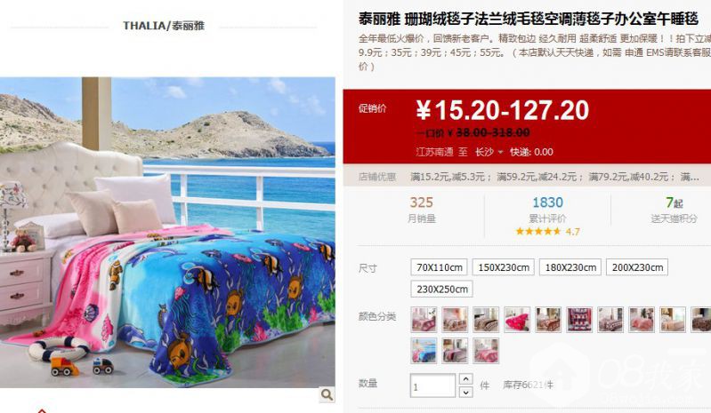Open the THALIA/泰丽雅 brand header
The height and width of the screenshot is (413, 711).
coord(164,26)
